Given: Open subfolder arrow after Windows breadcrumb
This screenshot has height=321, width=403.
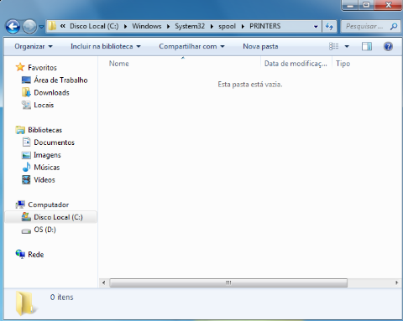Looking at the screenshot, I should [x=168, y=26].
